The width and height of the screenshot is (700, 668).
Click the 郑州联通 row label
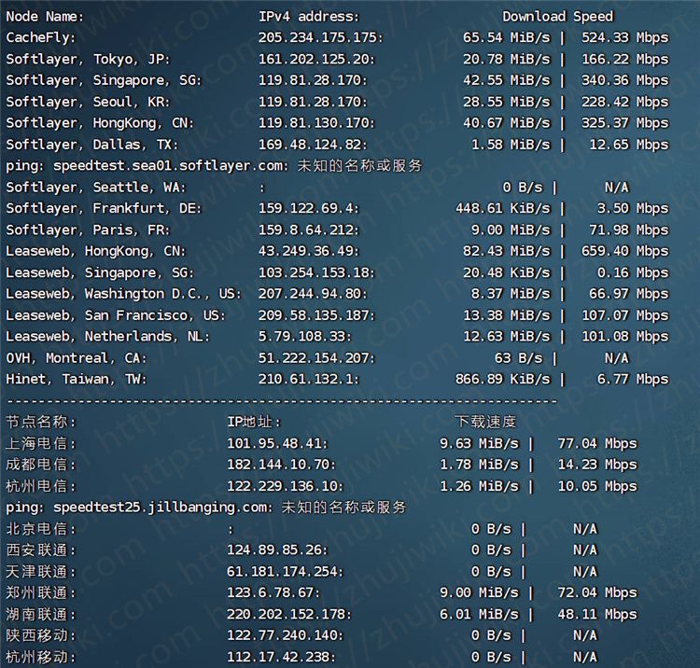pyautogui.click(x=41, y=593)
